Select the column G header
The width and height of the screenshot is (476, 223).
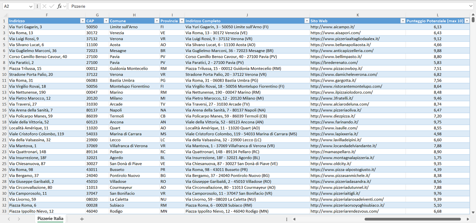[x=97, y=15]
